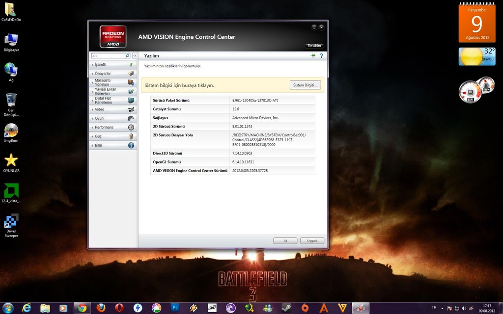Launch Opera from the taskbar
This screenshot has height=314, width=503.
(x=119, y=308)
